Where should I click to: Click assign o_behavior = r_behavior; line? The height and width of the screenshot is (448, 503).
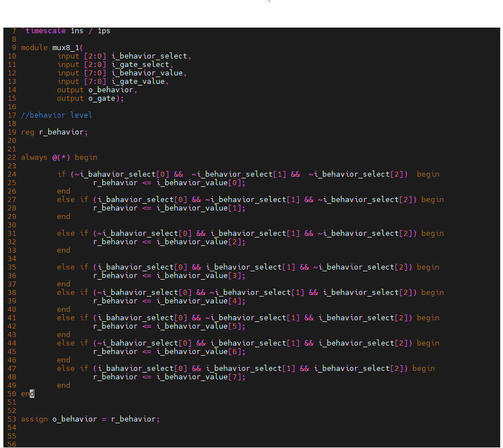(91, 419)
